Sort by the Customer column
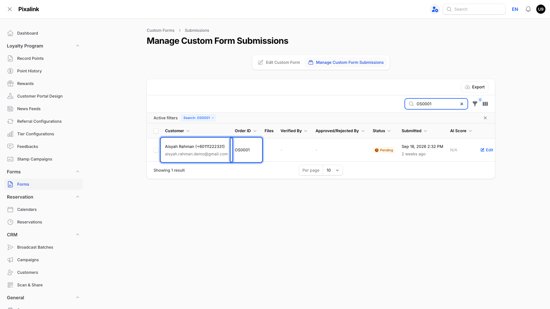The image size is (550, 309). pos(177,131)
